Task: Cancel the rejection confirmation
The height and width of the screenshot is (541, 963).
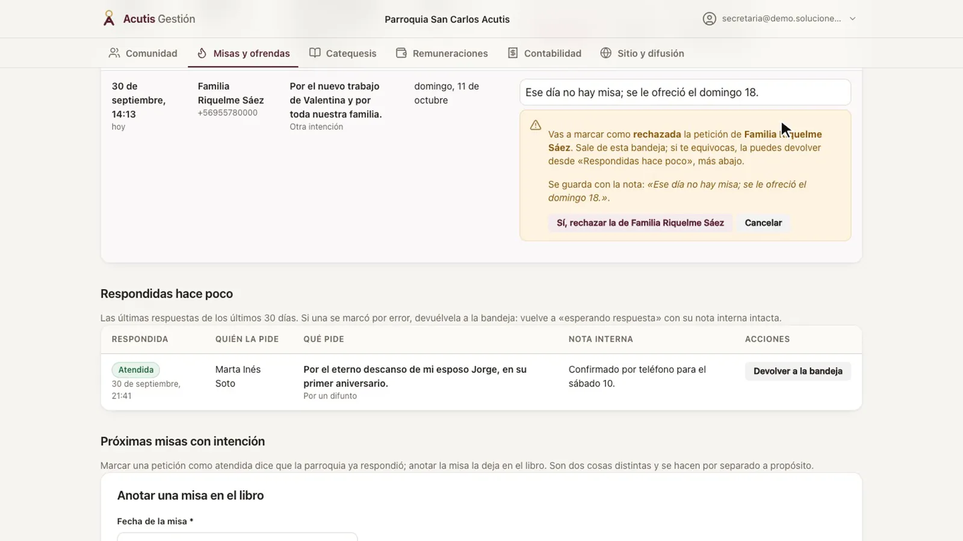Action: coord(763,223)
